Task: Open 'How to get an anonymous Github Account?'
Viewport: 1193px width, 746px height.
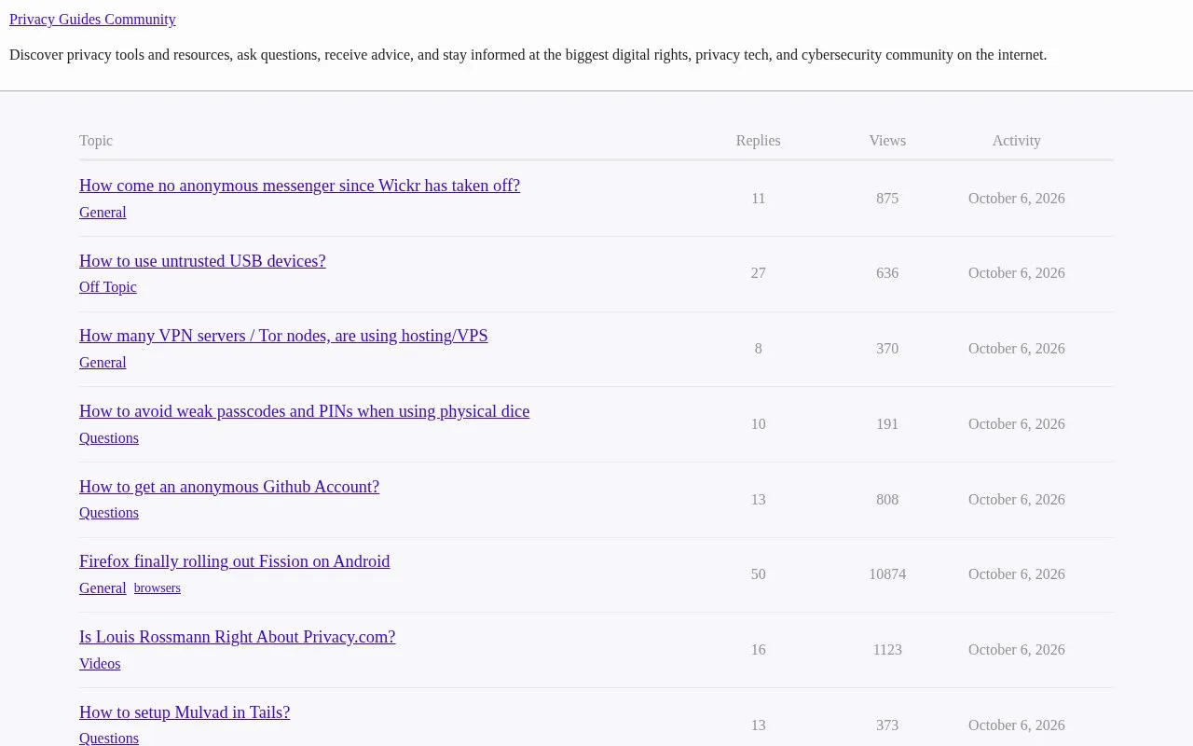Action: pyautogui.click(x=229, y=487)
